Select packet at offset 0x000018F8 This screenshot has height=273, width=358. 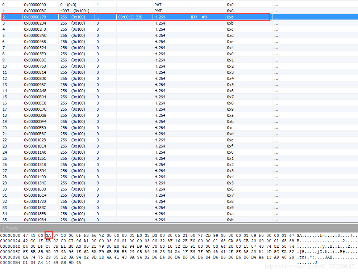tap(179, 214)
